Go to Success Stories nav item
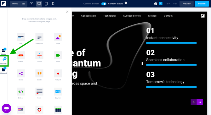211x115 pixels. (x=132, y=16)
